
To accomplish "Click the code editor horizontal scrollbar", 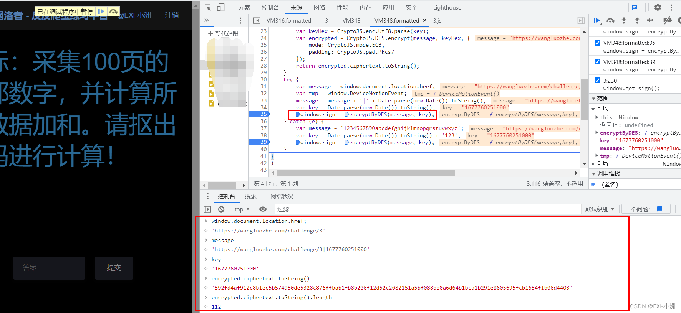I will tap(366, 173).
